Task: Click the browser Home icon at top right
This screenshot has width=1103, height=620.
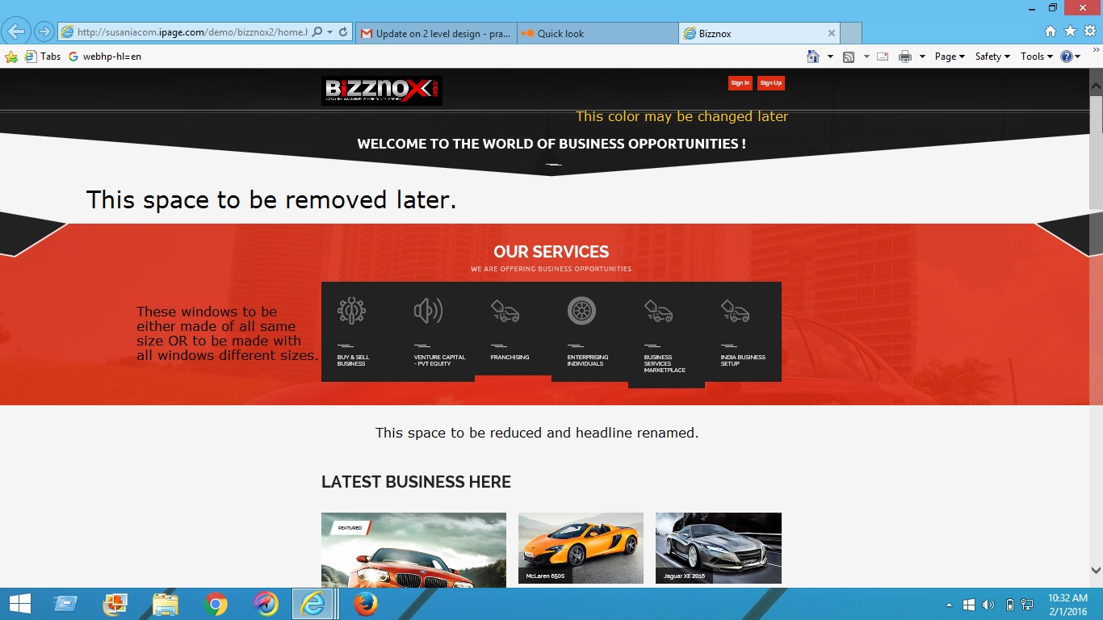Action: (1051, 31)
